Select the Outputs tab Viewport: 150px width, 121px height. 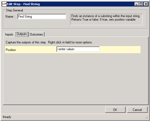[22, 34]
